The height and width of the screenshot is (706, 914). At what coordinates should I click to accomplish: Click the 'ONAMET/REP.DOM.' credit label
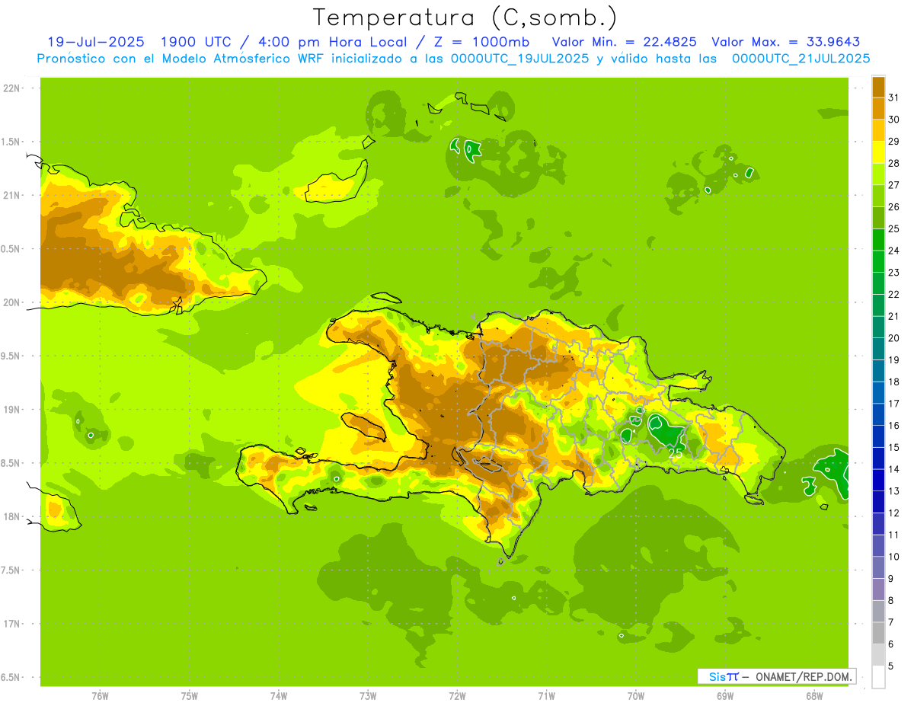tap(804, 676)
